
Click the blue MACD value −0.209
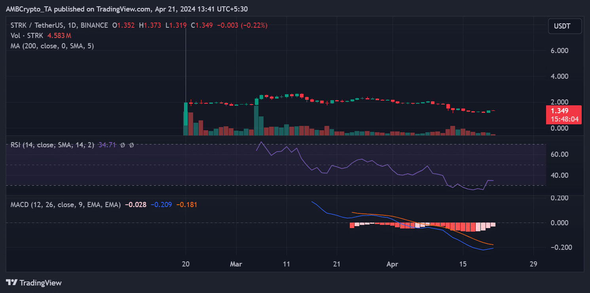pyautogui.click(x=161, y=205)
